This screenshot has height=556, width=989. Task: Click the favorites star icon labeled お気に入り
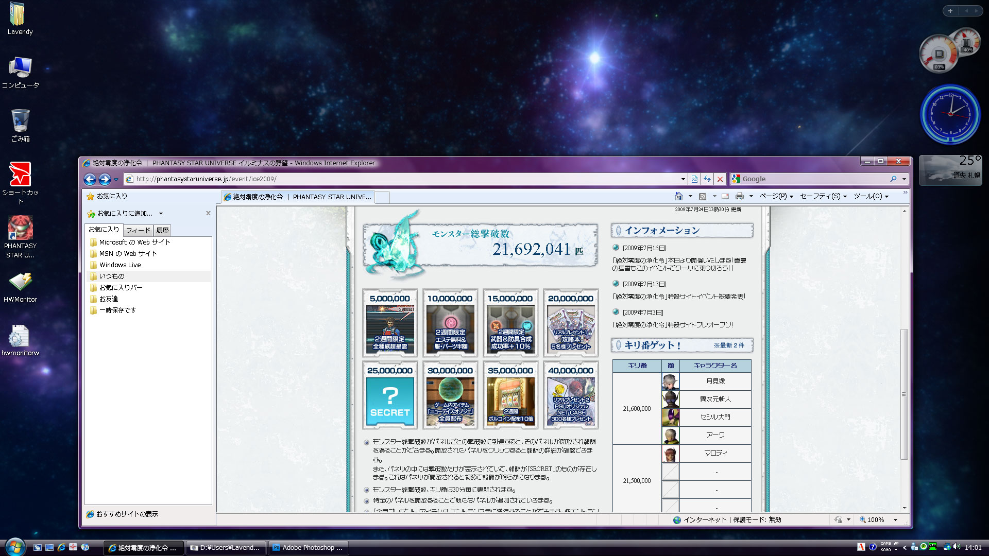click(107, 196)
